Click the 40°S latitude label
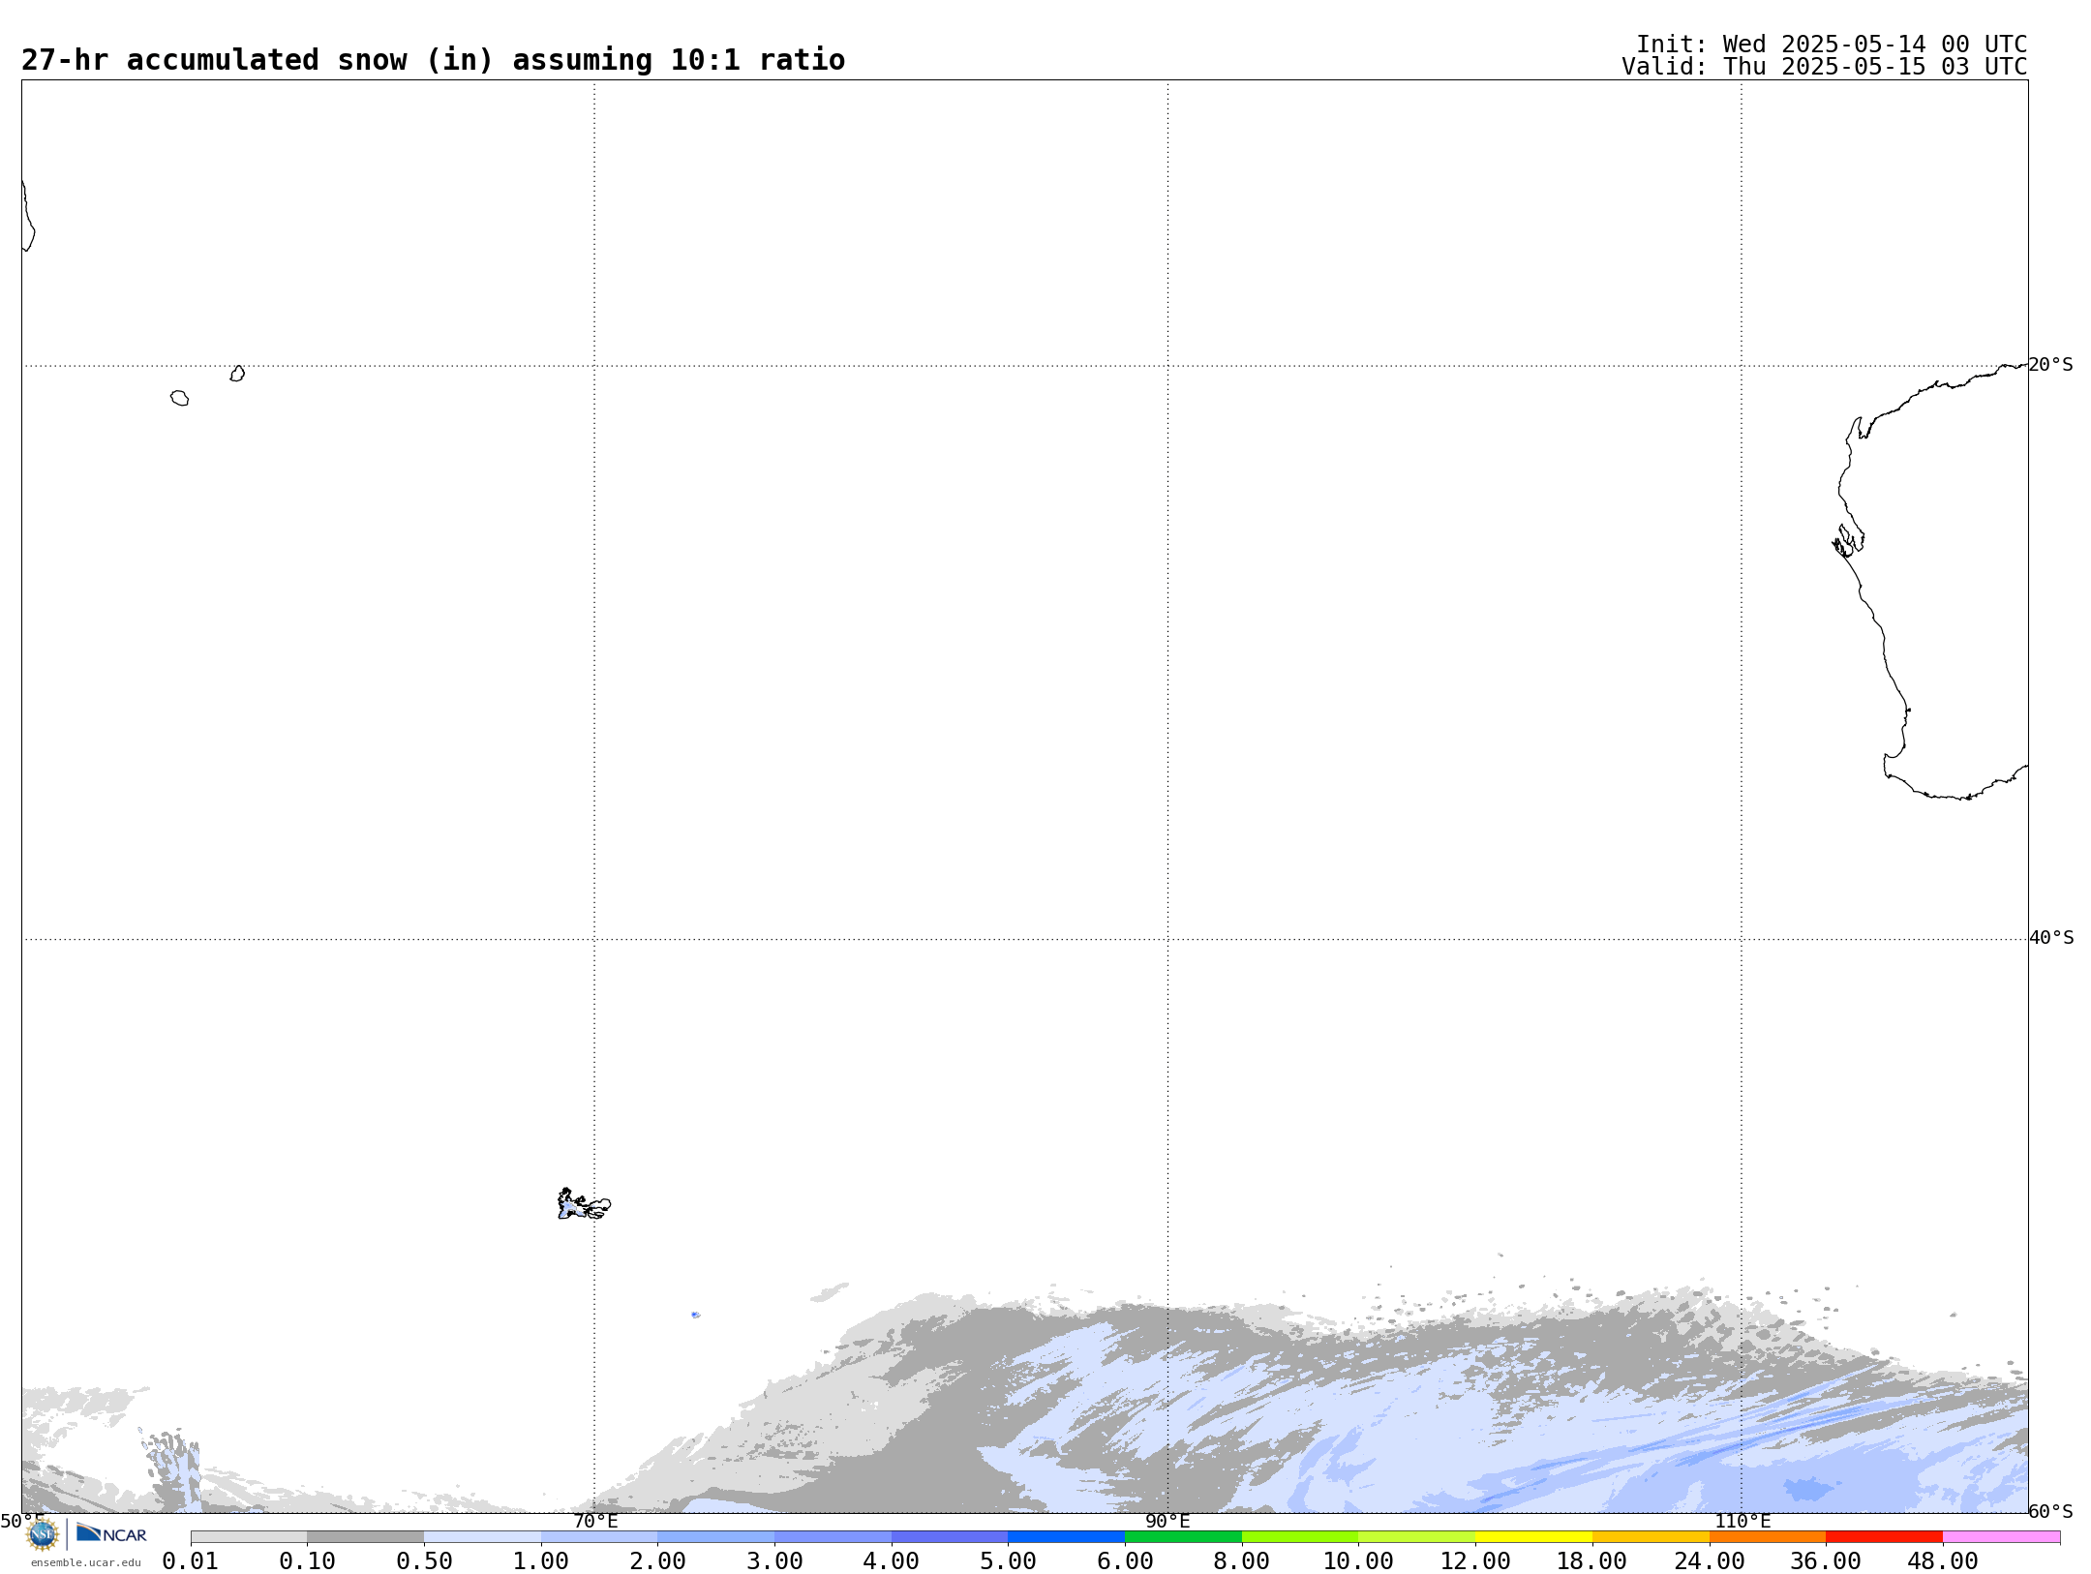Viewport: 2091px width, 1574px height. [2050, 938]
